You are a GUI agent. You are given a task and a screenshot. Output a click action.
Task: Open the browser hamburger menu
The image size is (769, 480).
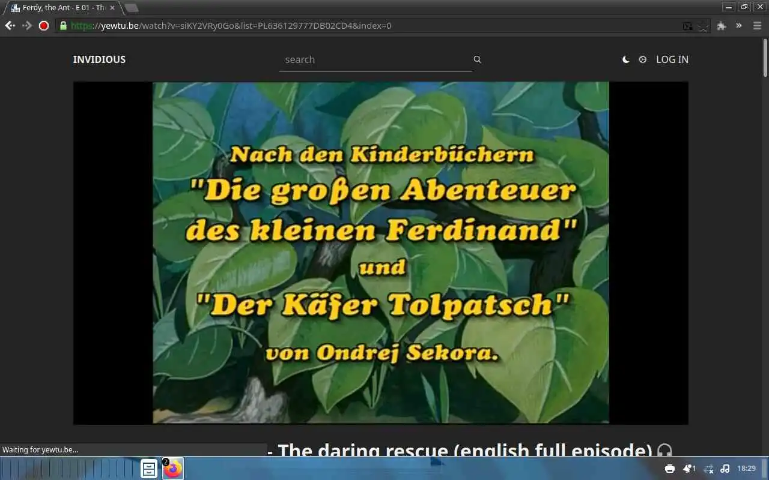pos(756,26)
